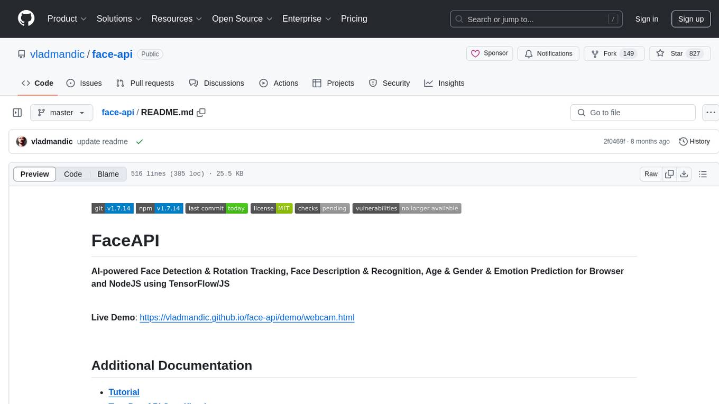The width and height of the screenshot is (719, 404).
Task: Expand the Product menu
Action: click(x=67, y=19)
